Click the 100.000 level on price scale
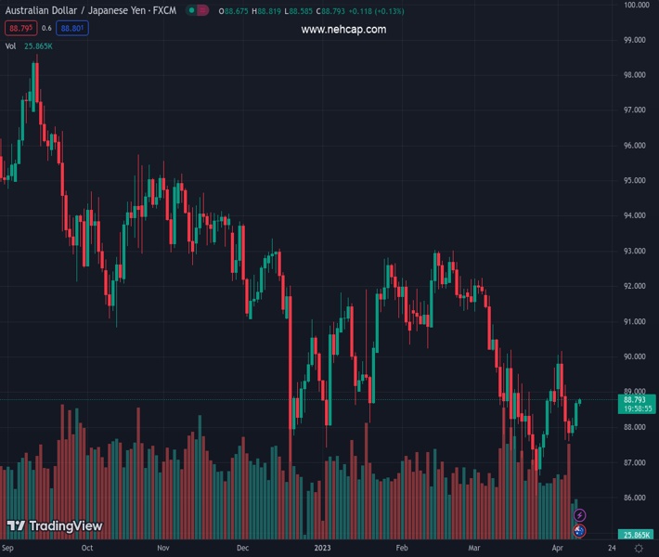 pos(636,6)
